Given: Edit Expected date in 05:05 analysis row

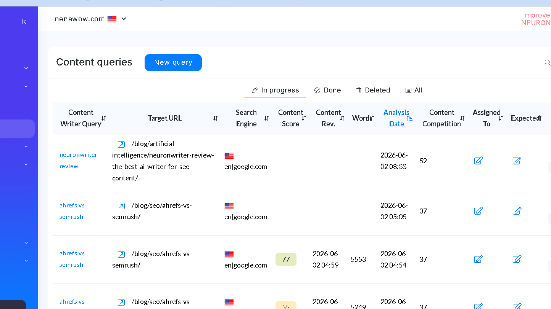Looking at the screenshot, I should click(x=517, y=211).
